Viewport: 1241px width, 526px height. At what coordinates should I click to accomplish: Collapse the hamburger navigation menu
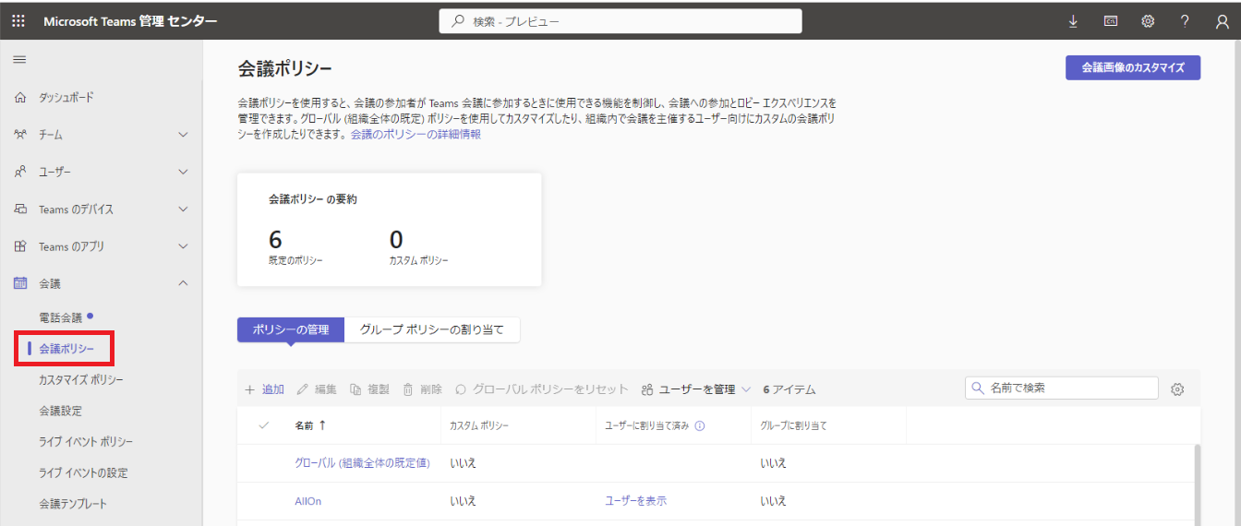tap(19, 60)
